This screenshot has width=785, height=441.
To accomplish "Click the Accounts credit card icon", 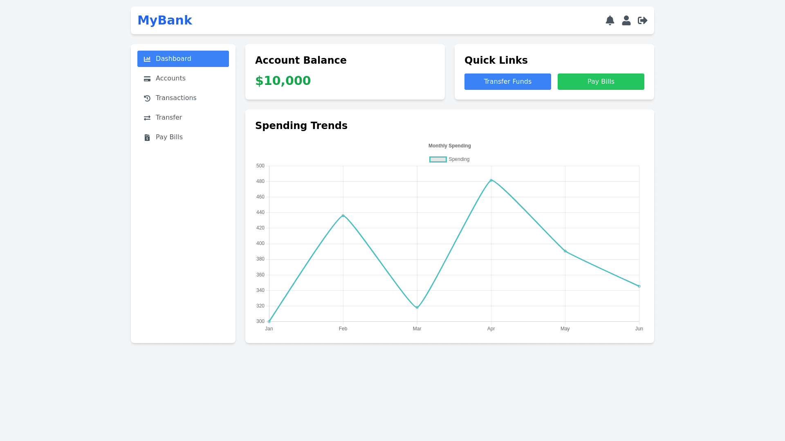I will coord(147,78).
